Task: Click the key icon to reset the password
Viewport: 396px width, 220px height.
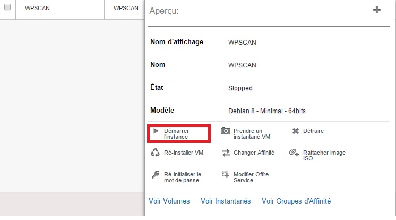Action: [x=156, y=174]
